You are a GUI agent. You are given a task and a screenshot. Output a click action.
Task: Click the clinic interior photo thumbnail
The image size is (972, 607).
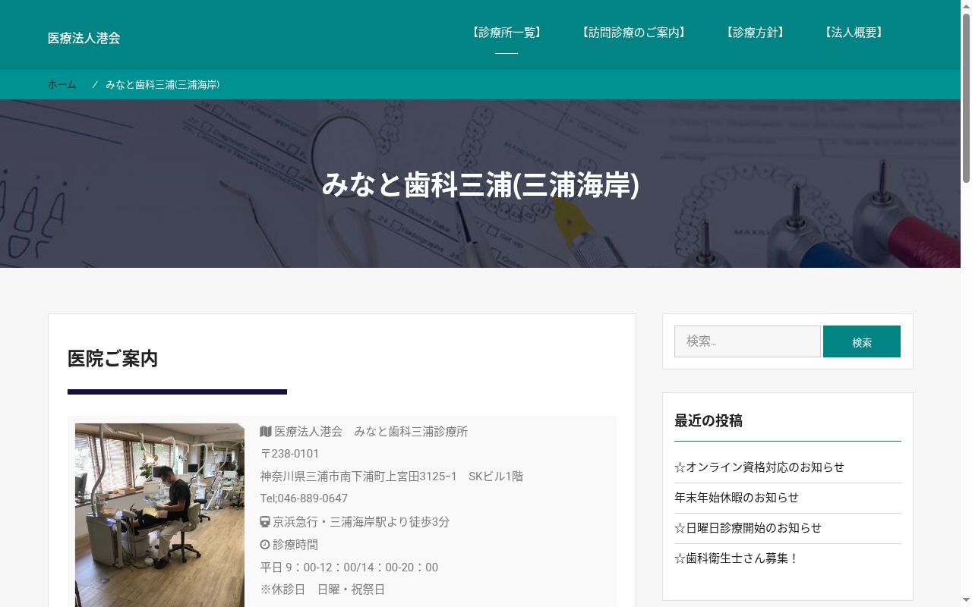(159, 515)
